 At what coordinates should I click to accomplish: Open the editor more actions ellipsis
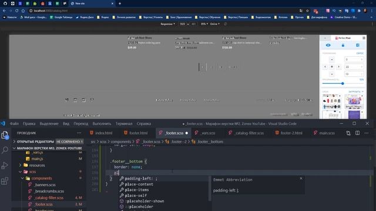tap(367, 133)
